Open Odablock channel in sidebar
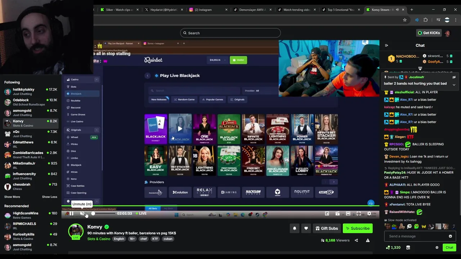The image size is (461, 259). [x=31, y=102]
